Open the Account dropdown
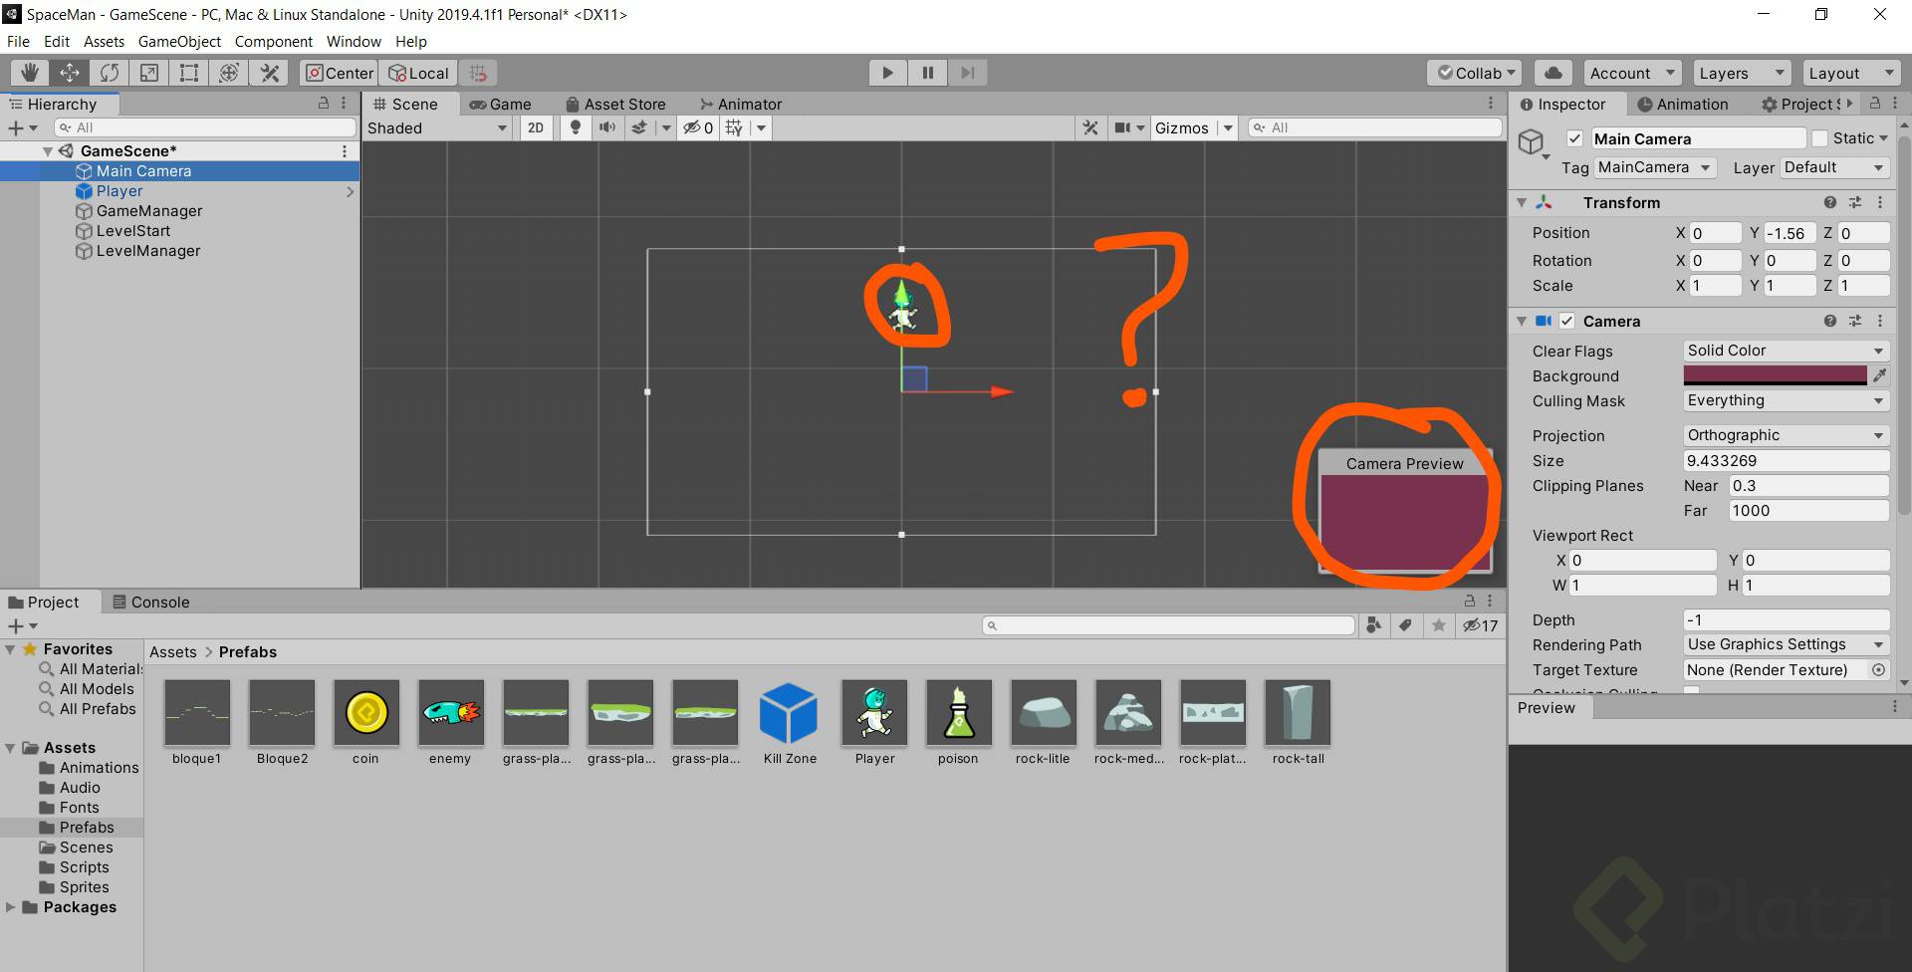The image size is (1912, 972). point(1632,73)
